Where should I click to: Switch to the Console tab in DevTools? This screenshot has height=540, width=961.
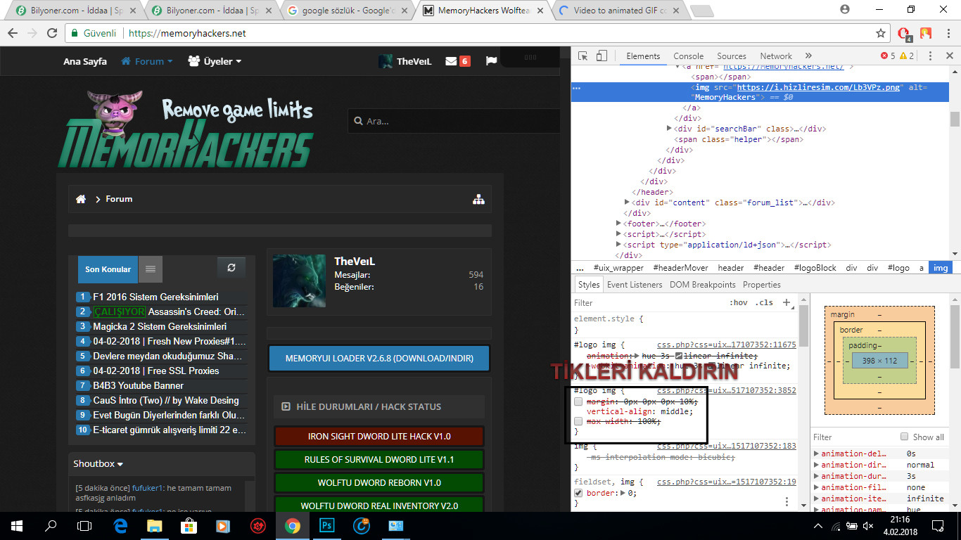(688, 56)
